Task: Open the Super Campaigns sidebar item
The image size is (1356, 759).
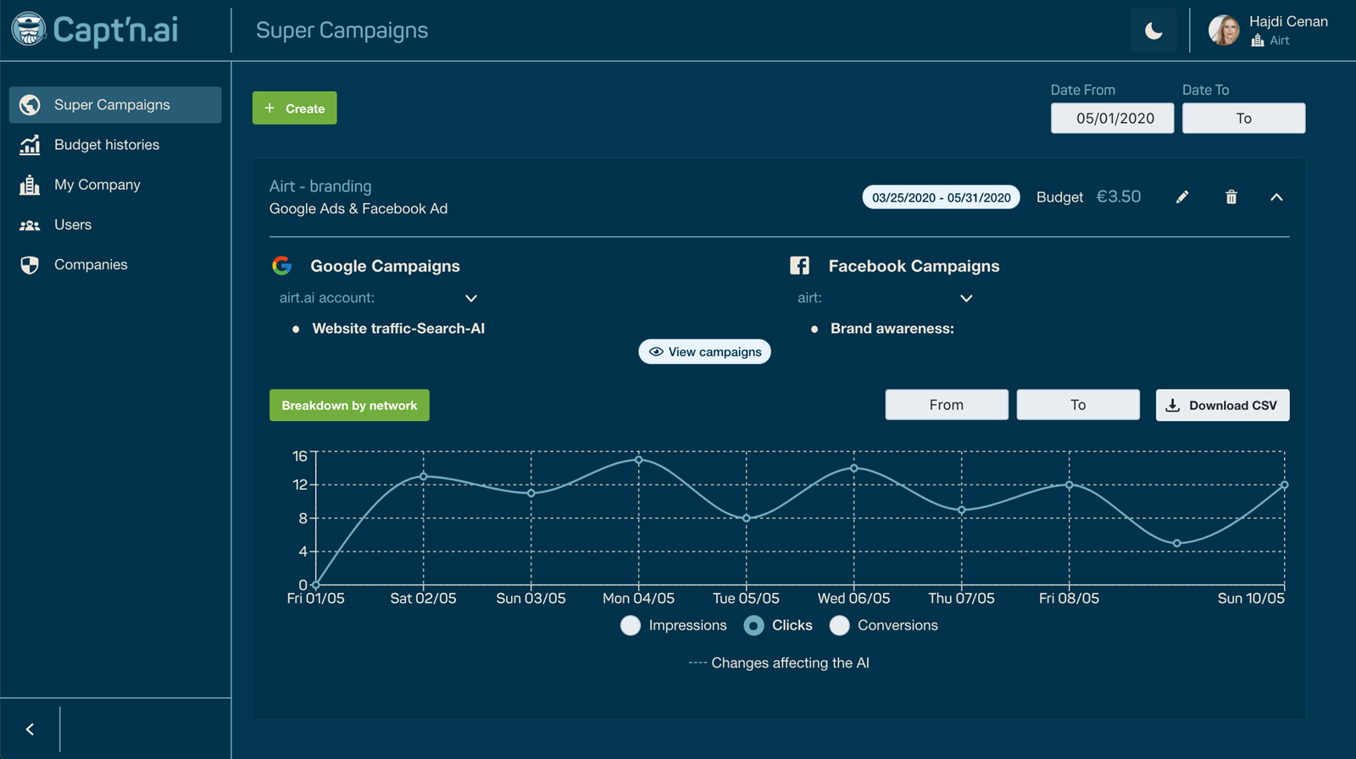Action: pos(115,105)
